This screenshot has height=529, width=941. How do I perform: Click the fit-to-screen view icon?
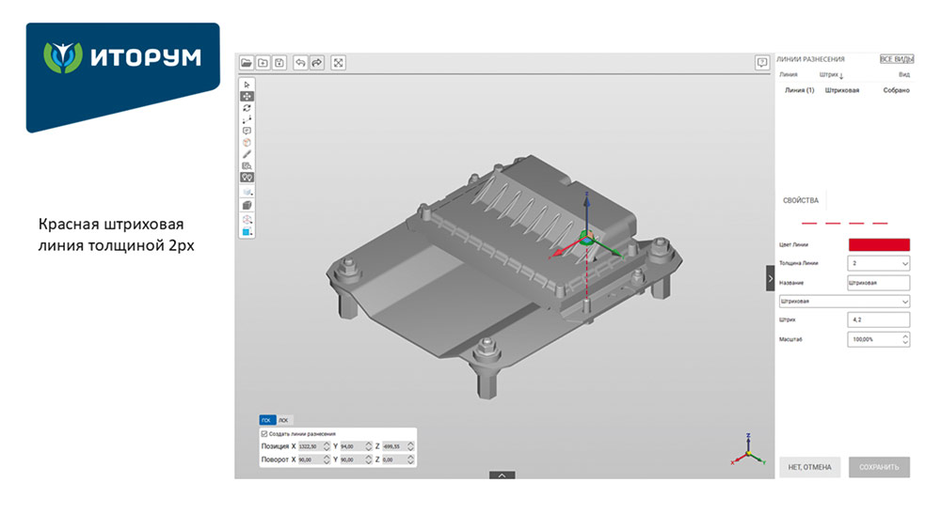tap(339, 63)
